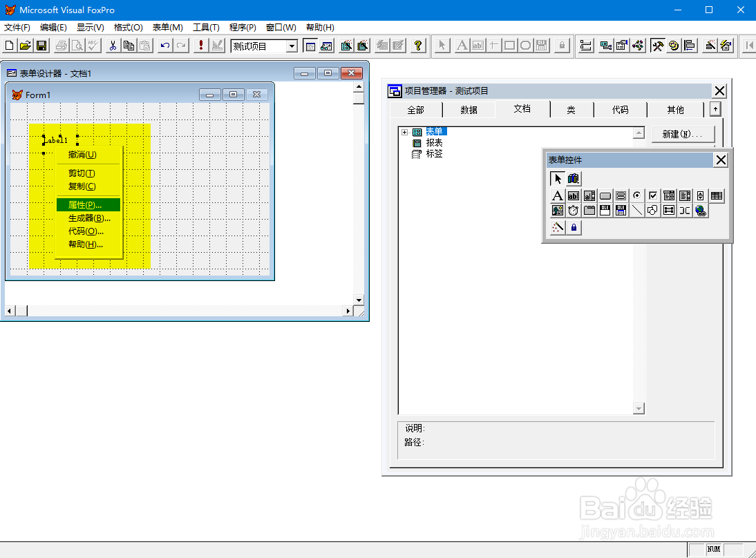Viewport: 756px width, 558px height.
Task: Select the Line control in palette
Action: 637,211
